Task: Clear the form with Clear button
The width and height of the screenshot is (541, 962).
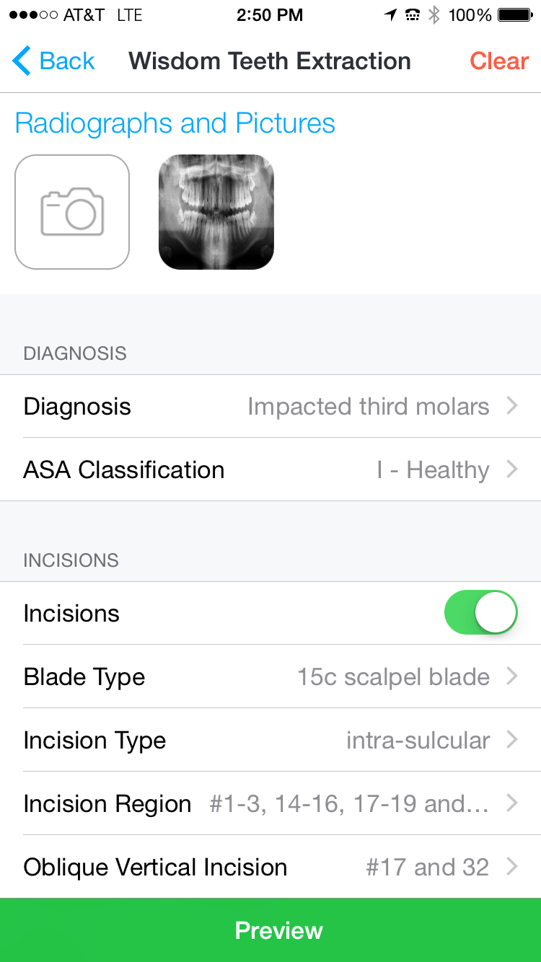Action: click(x=499, y=61)
